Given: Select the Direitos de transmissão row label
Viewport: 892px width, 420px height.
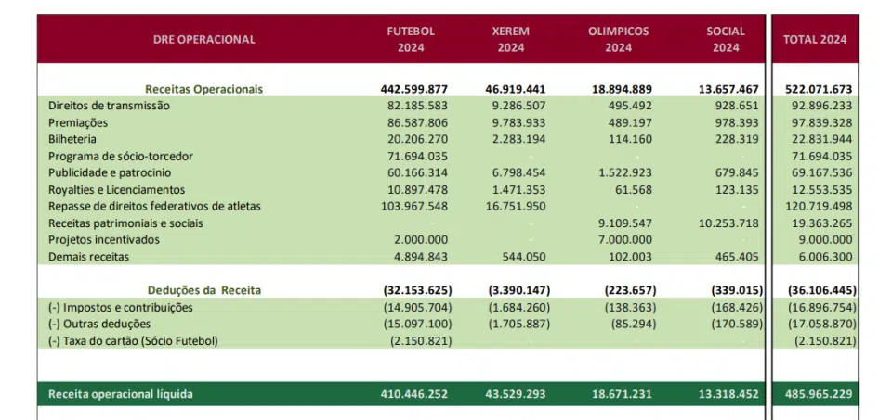Looking at the screenshot, I should tap(110, 106).
